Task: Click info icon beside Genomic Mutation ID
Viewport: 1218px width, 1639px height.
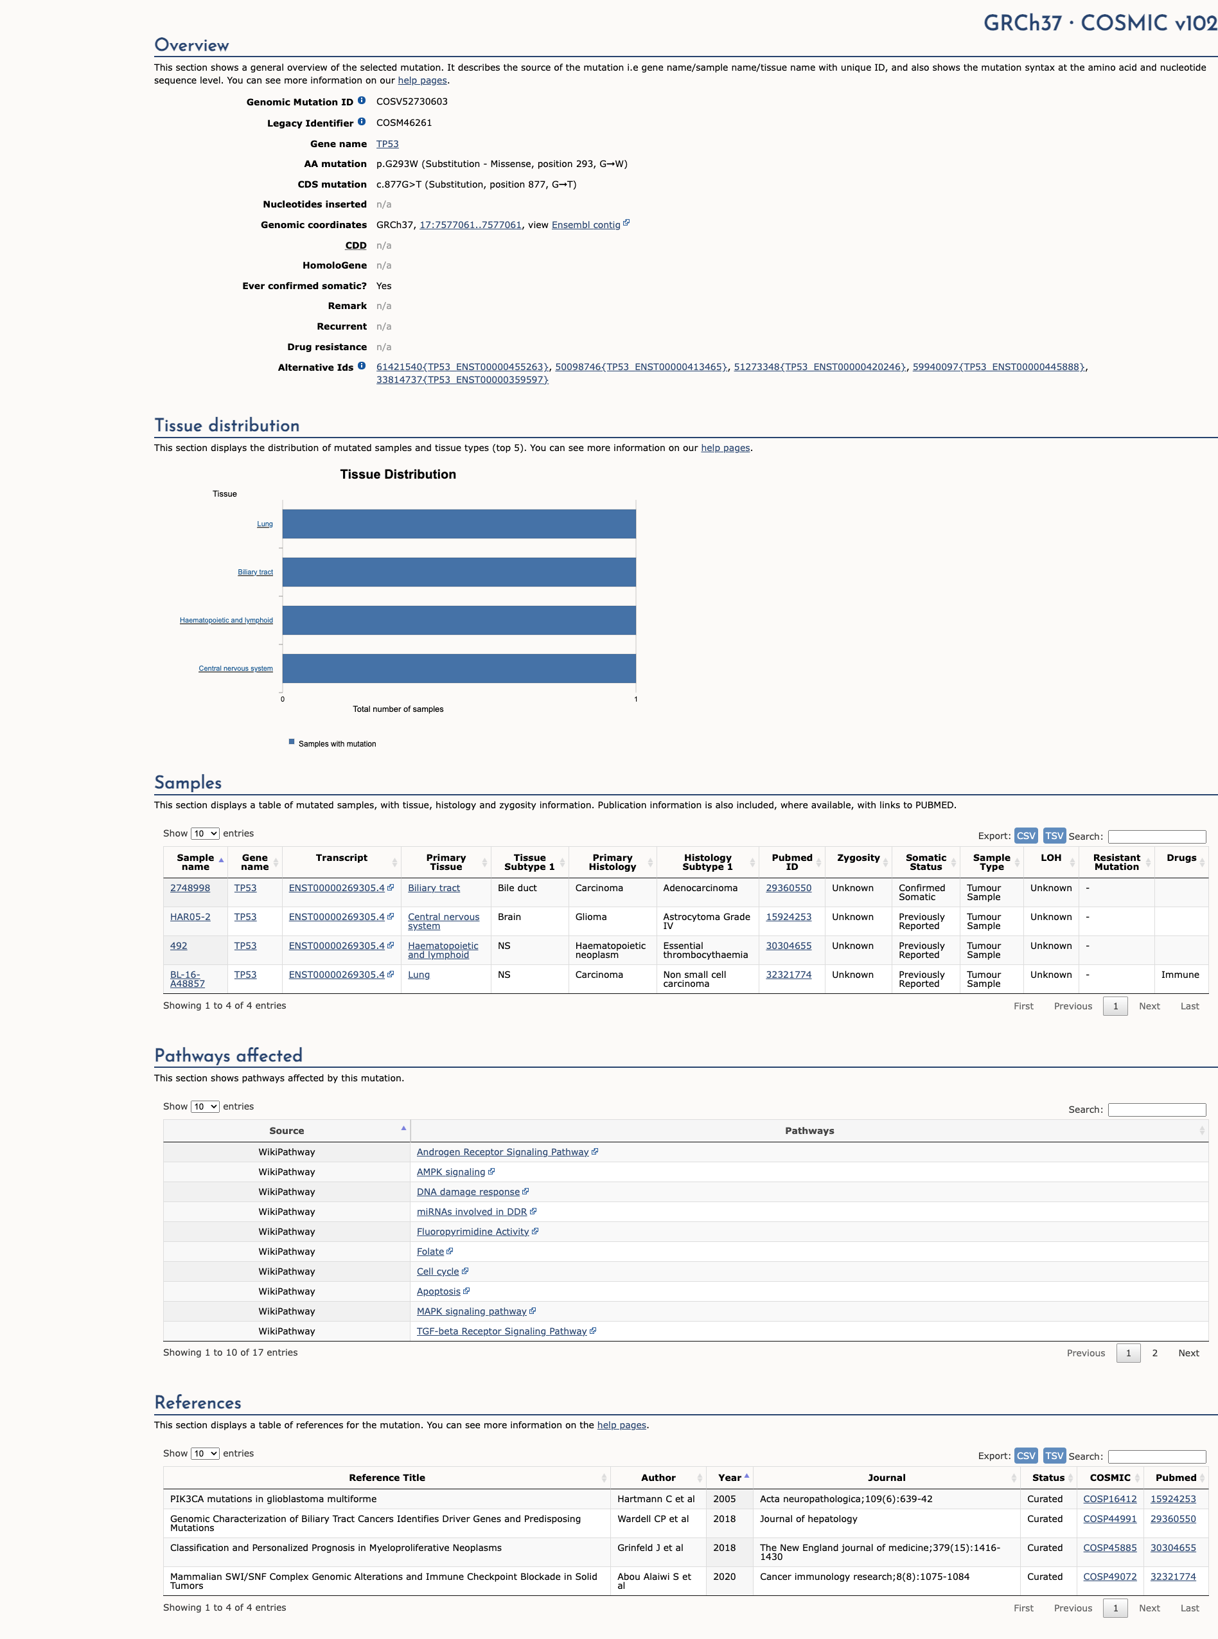Action: pos(361,100)
